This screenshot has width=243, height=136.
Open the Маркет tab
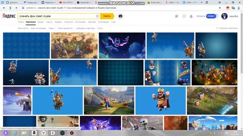tap(58, 22)
